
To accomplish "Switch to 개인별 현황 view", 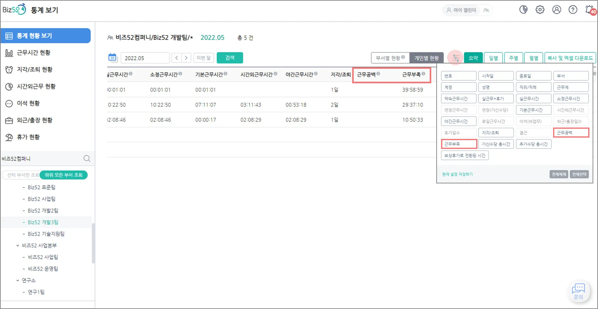I will coord(427,58).
